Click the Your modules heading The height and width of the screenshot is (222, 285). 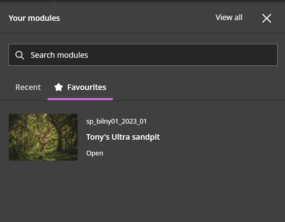34,18
